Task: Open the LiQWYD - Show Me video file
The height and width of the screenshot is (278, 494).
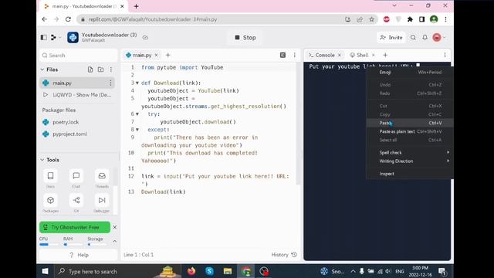Action: (x=77, y=95)
